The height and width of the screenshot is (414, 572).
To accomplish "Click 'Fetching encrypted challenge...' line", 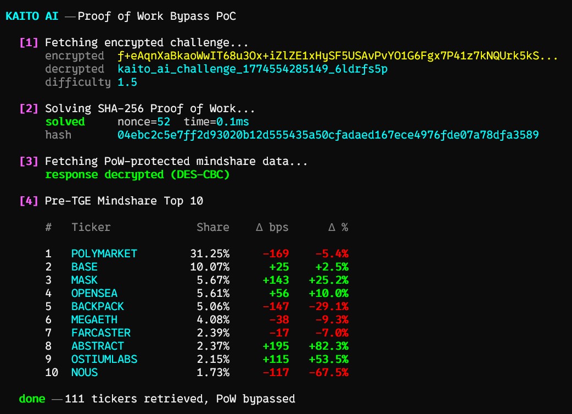I will 146,43.
